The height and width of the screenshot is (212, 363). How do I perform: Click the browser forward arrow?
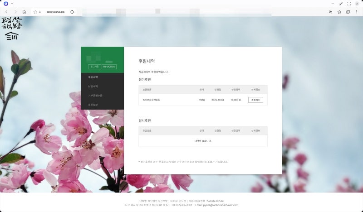click(15, 12)
